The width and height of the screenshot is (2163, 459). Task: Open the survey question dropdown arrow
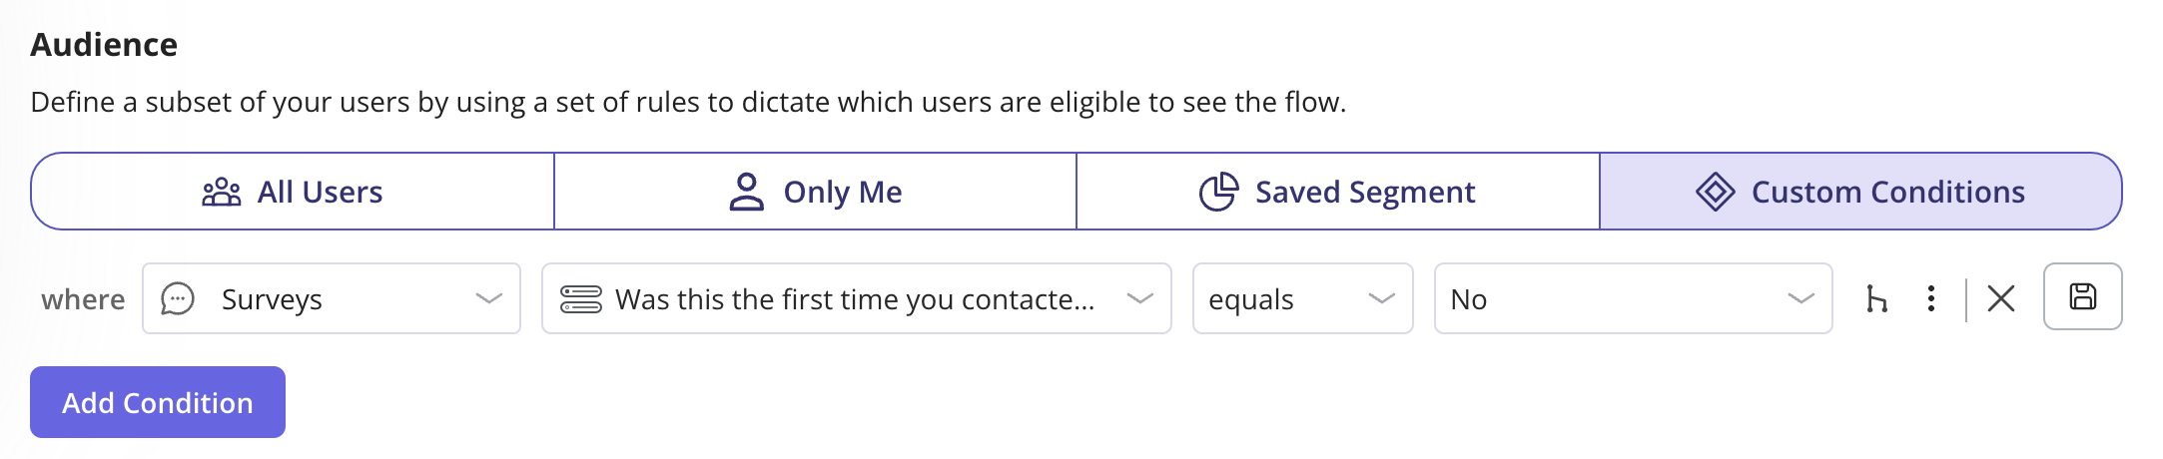1139,298
